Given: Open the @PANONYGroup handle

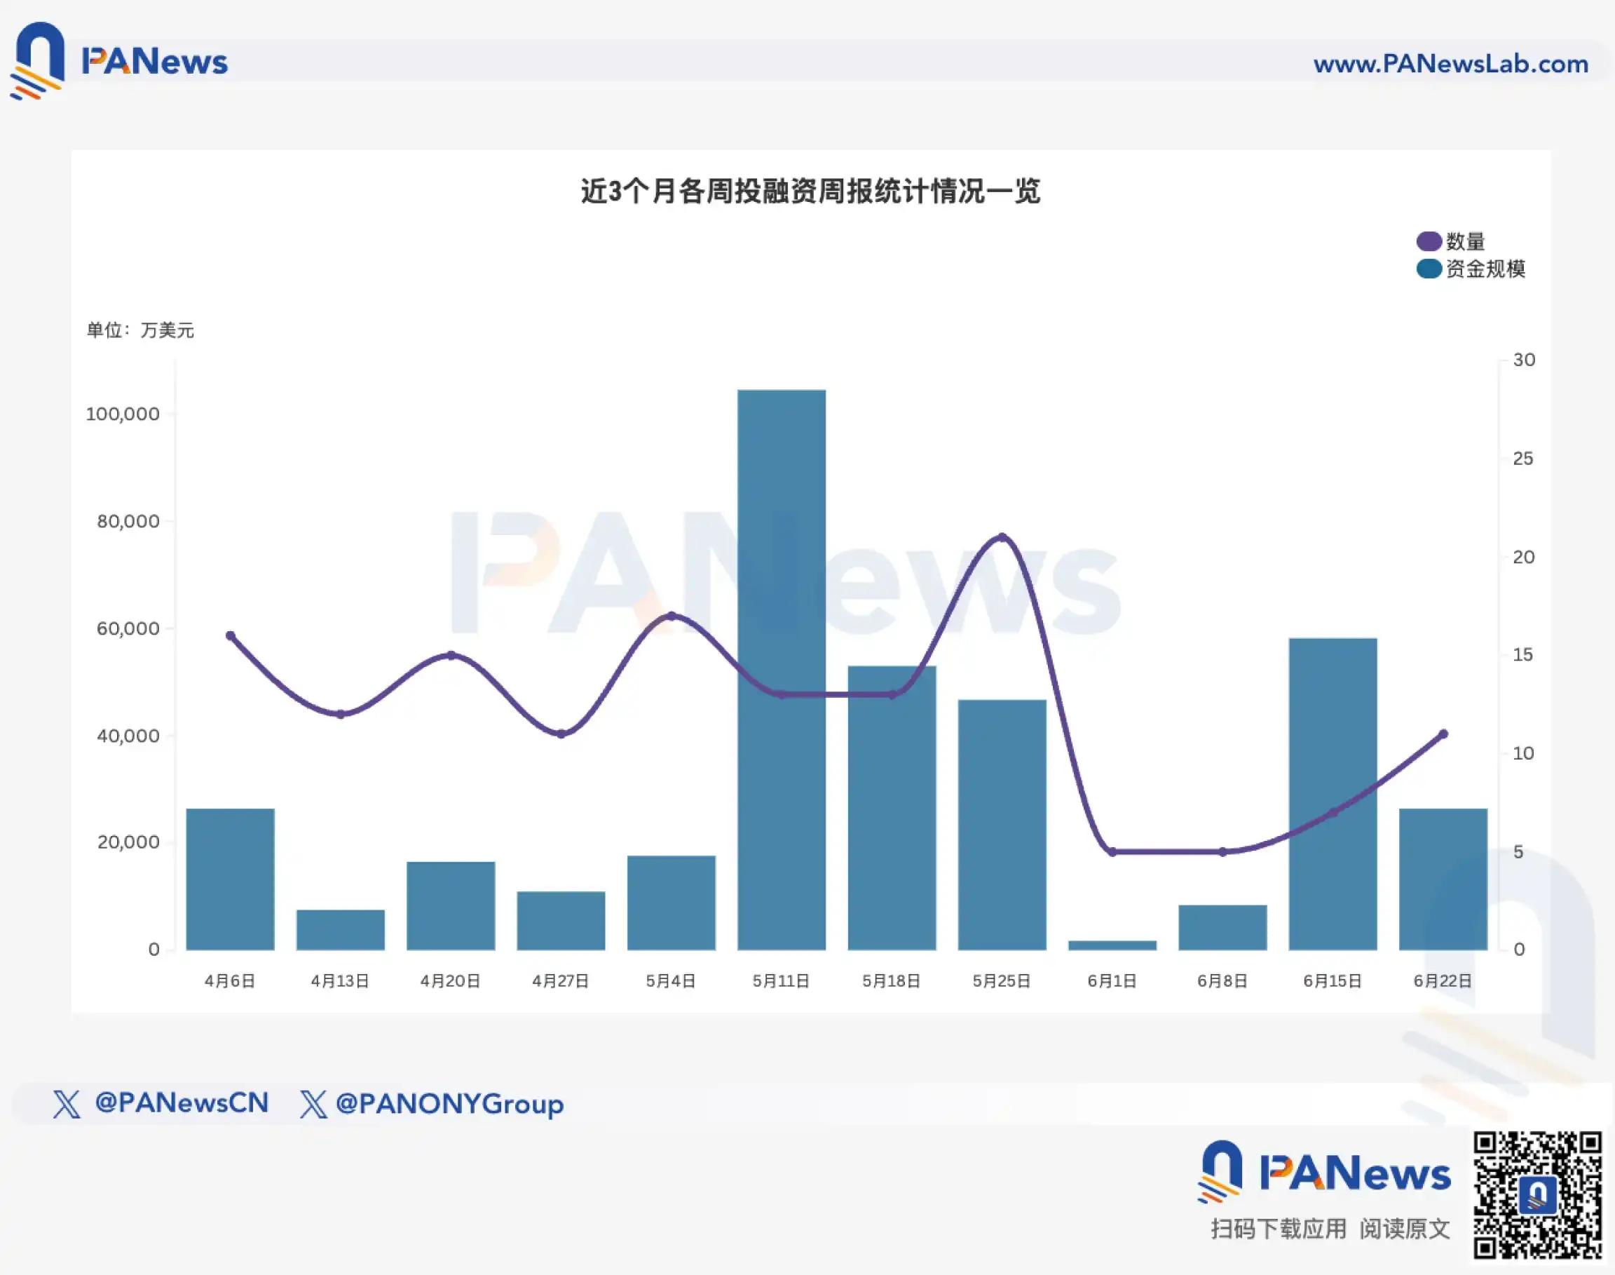Looking at the screenshot, I should [450, 1104].
